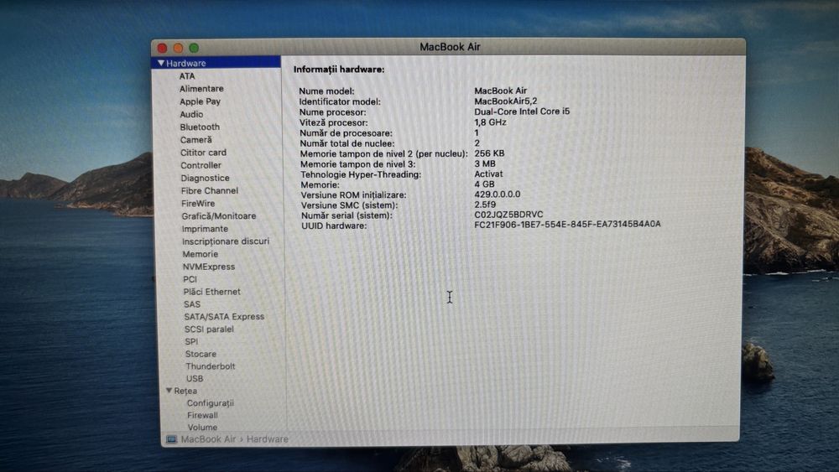Select the Hardware category in sidebar
839x472 pixels.
coord(216,63)
